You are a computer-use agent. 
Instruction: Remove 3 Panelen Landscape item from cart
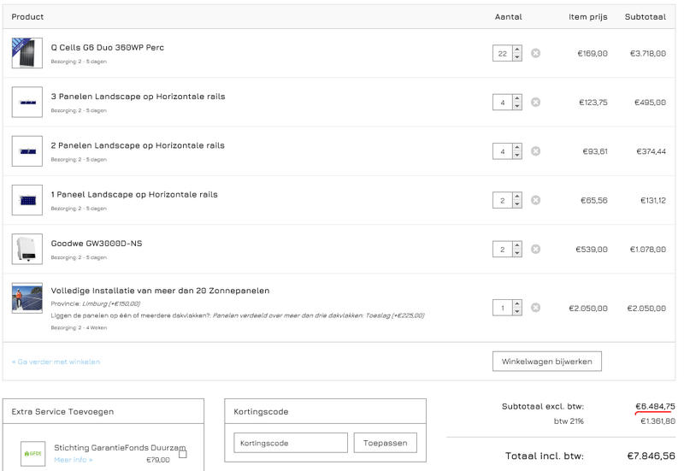coord(536,102)
